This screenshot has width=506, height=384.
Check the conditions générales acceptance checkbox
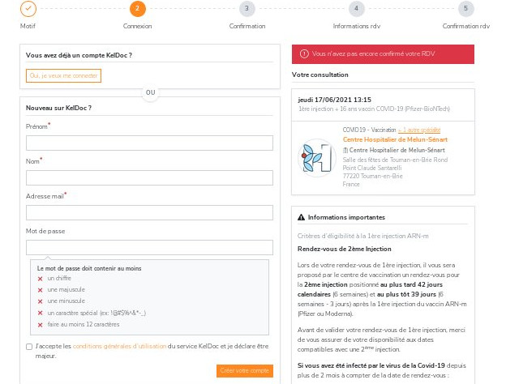29,347
